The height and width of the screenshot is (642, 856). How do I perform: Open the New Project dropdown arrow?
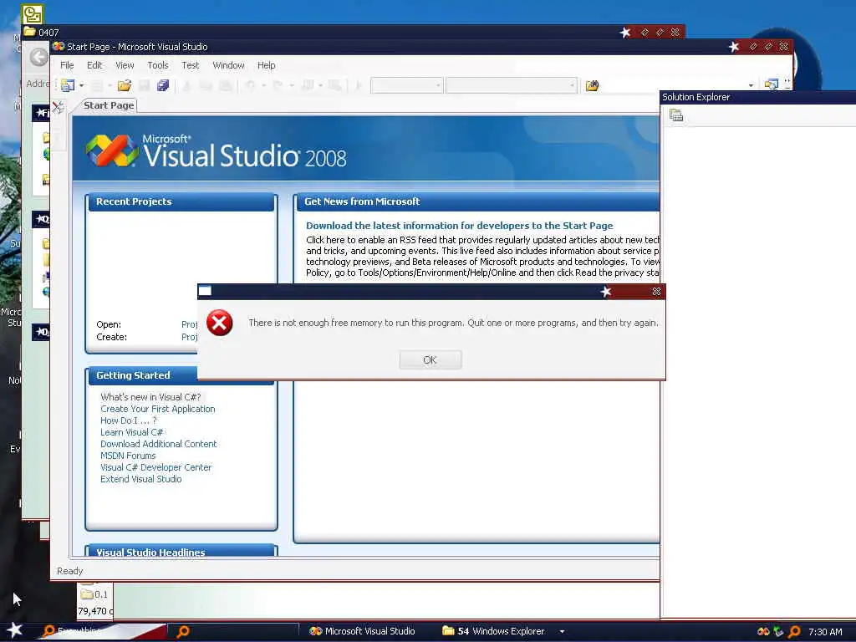(81, 85)
